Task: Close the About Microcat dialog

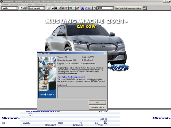Action: tap(106, 53)
